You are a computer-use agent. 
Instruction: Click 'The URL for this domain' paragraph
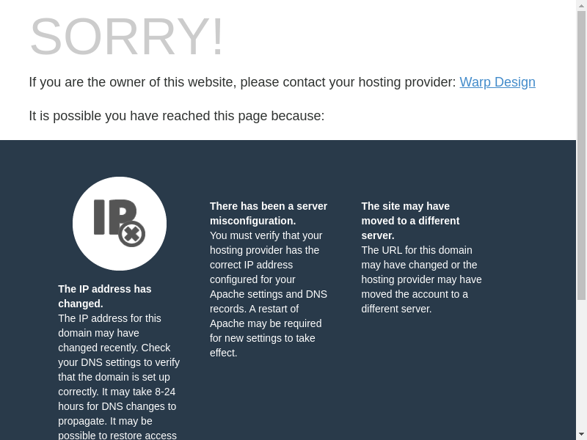click(421, 279)
